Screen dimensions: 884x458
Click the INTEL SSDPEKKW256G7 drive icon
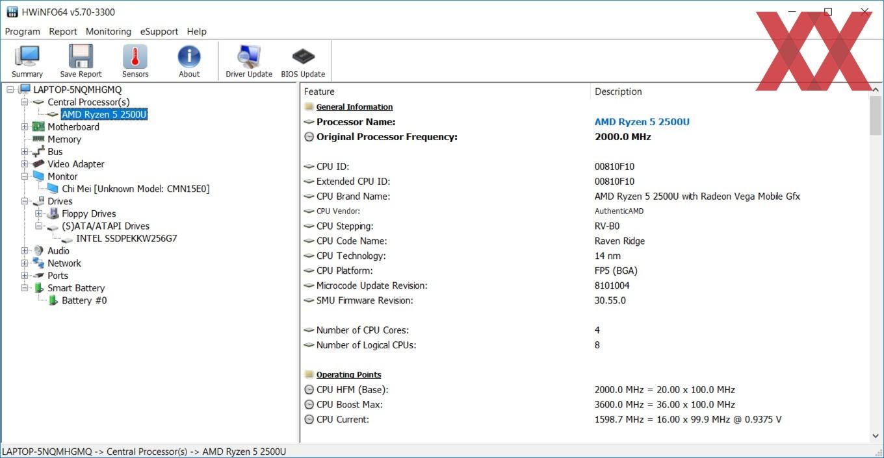[x=67, y=239]
